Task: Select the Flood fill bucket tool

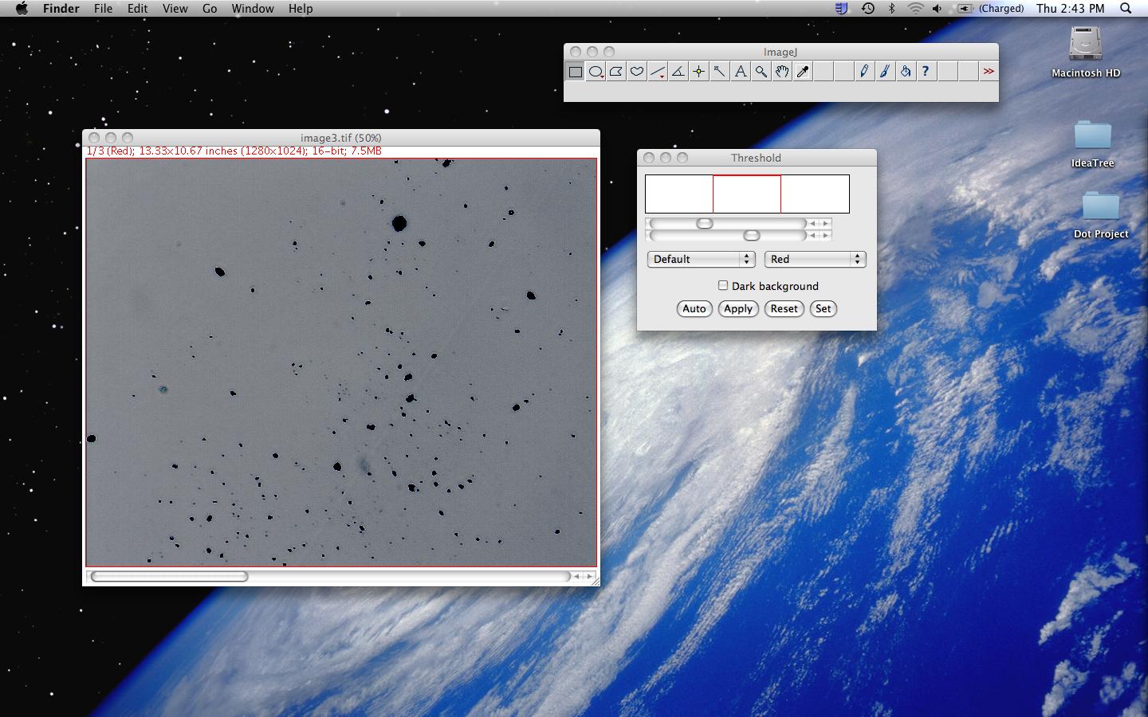Action: 906,72
